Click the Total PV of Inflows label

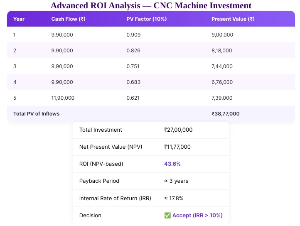pyautogui.click(x=36, y=113)
